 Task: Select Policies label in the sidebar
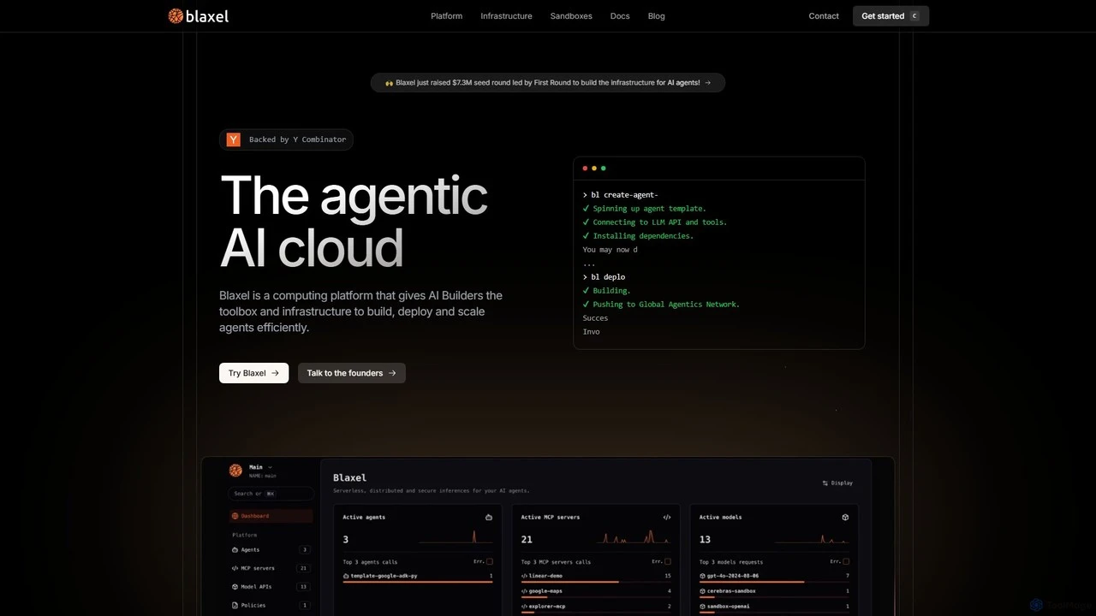coord(253,605)
